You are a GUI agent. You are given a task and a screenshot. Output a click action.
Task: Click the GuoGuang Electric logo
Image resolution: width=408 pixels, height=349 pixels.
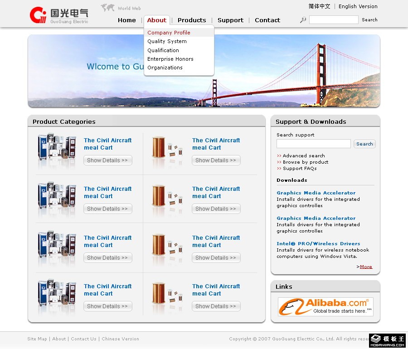tap(59, 15)
